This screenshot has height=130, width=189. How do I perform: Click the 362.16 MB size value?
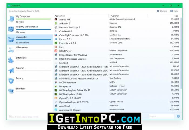tap(174, 43)
